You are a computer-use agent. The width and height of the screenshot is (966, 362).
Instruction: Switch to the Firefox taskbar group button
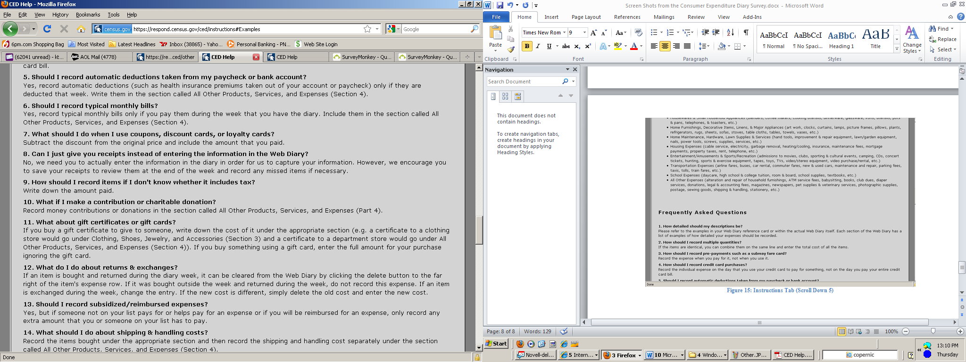(x=622, y=355)
